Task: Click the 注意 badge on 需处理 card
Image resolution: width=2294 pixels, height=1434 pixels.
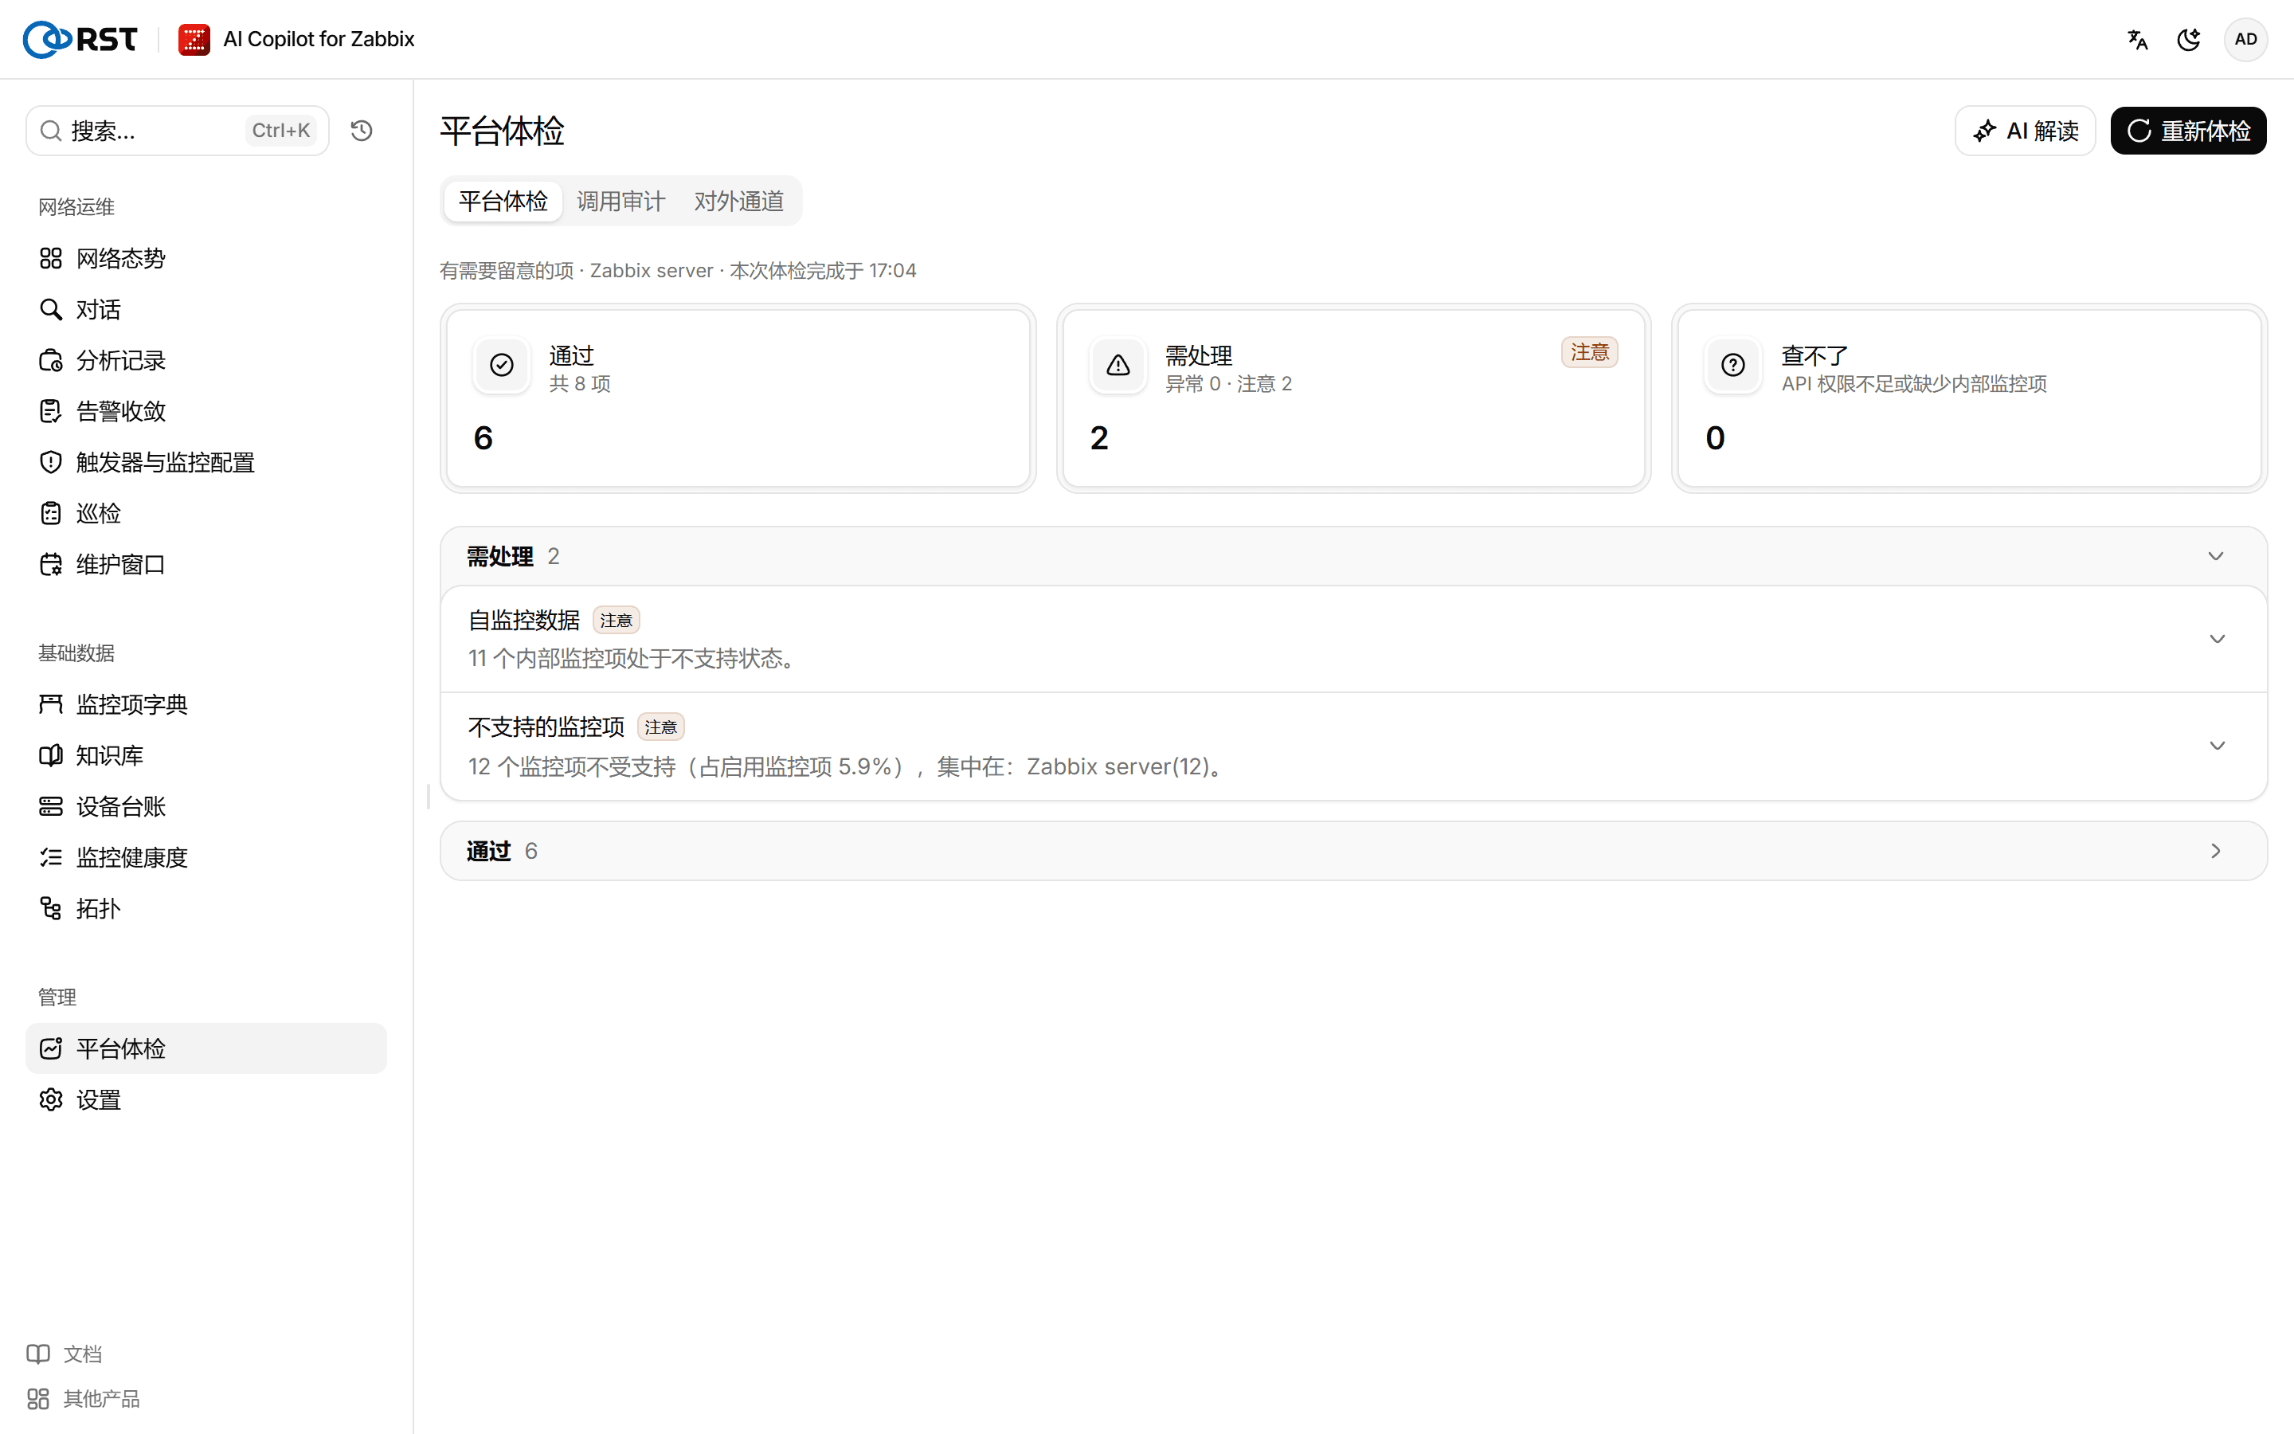Action: [1590, 352]
